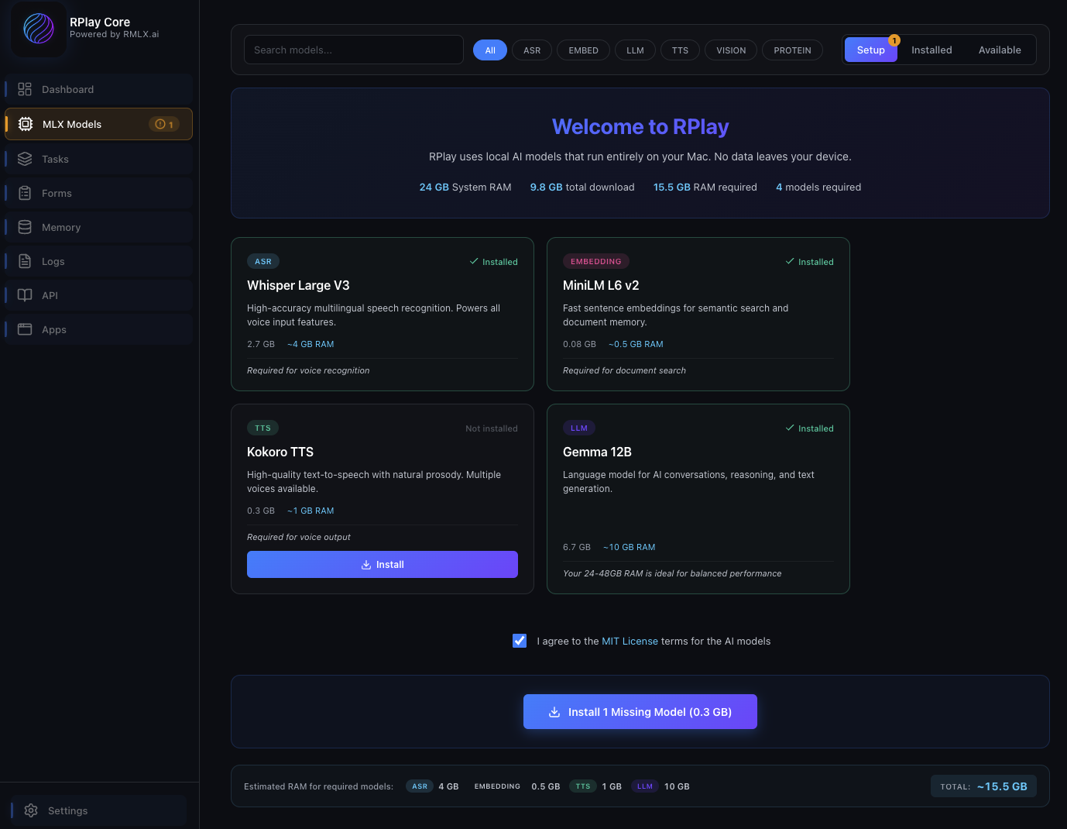Open Forms via the clipboard icon
This screenshot has width=1067, height=829.
25,193
